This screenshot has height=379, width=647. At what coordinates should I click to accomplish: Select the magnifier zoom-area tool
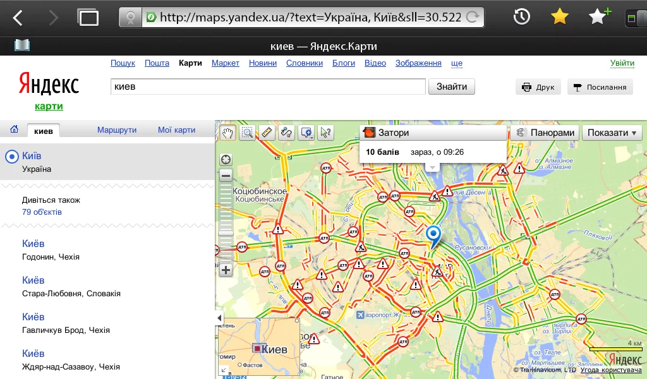click(x=247, y=133)
